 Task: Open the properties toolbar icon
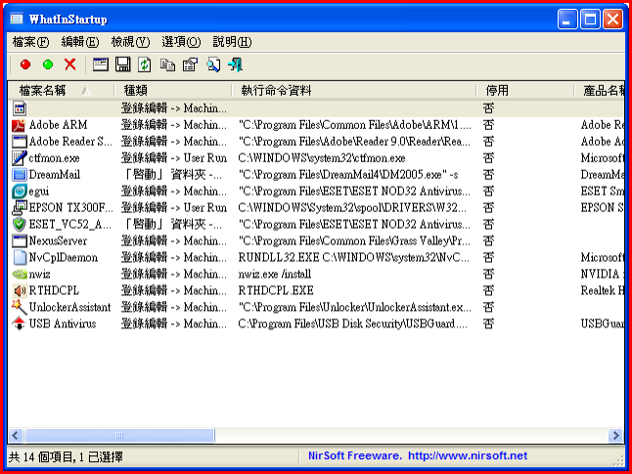point(190,65)
